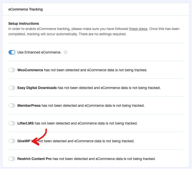Click the Restrict Content Pro status text
Viewport: 192px width, 169px height.
pyautogui.click(x=86, y=159)
